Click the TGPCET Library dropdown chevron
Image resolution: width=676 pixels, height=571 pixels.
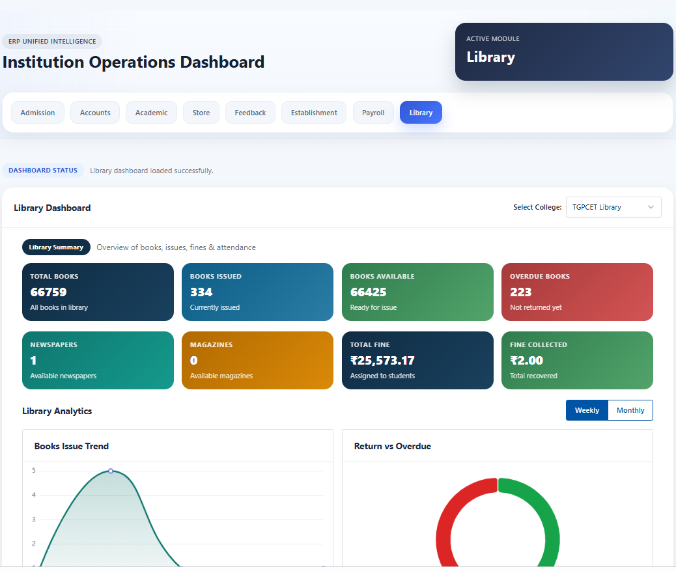651,207
